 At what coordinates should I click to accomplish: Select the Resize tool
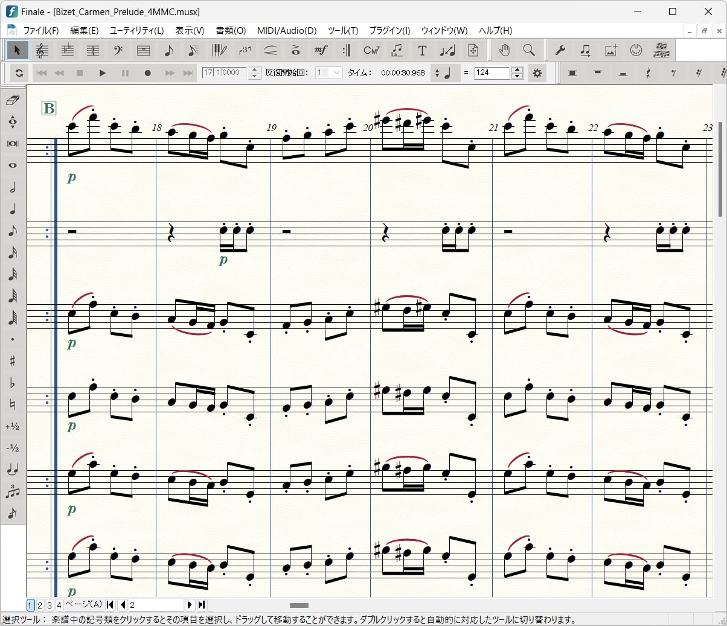(447, 51)
